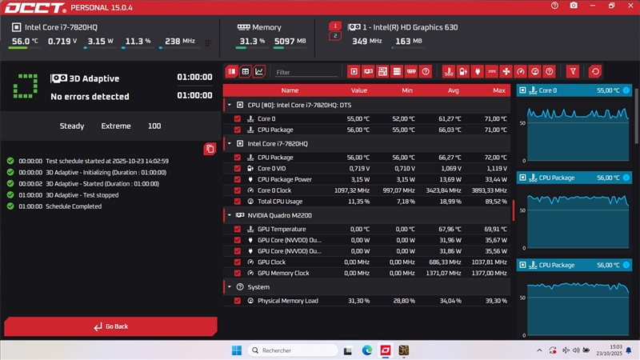
Task: Reset sensor statistics with the circular arrow icon
Action: coord(595,72)
